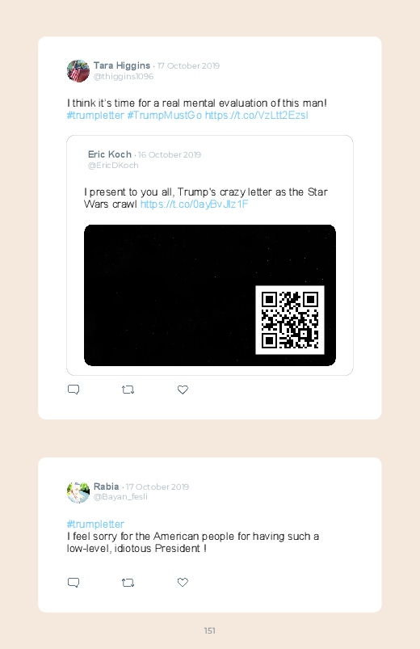The height and width of the screenshot is (649, 420).
Task: Click the @EricDKoch handle
Action: pyautogui.click(x=113, y=165)
